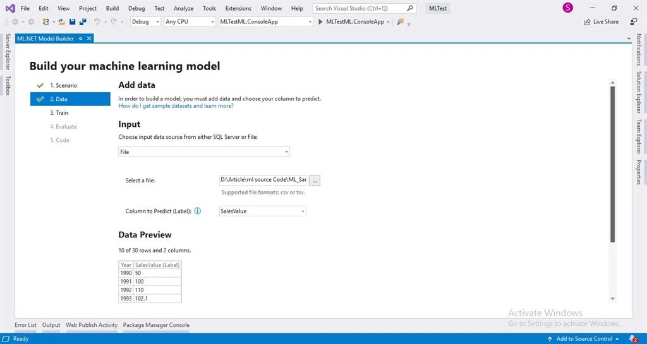This screenshot has height=344, width=647.
Task: Open the Extensions menu
Action: [x=238, y=8]
